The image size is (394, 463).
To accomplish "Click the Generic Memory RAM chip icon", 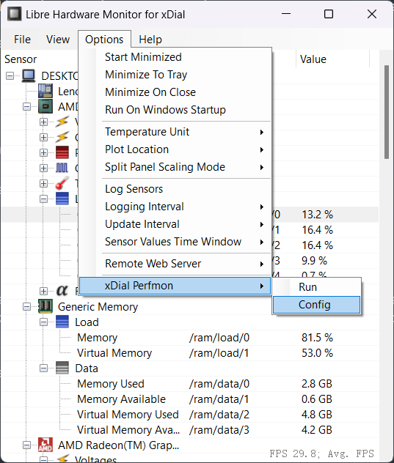I will point(45,306).
